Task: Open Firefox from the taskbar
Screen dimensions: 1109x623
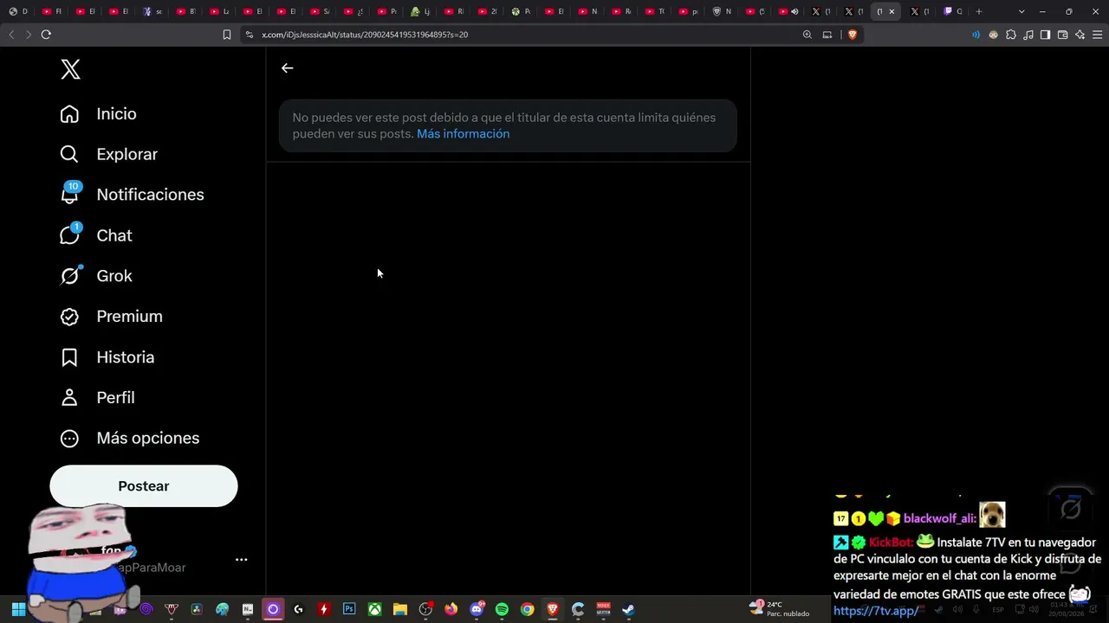Action: tap(451, 609)
